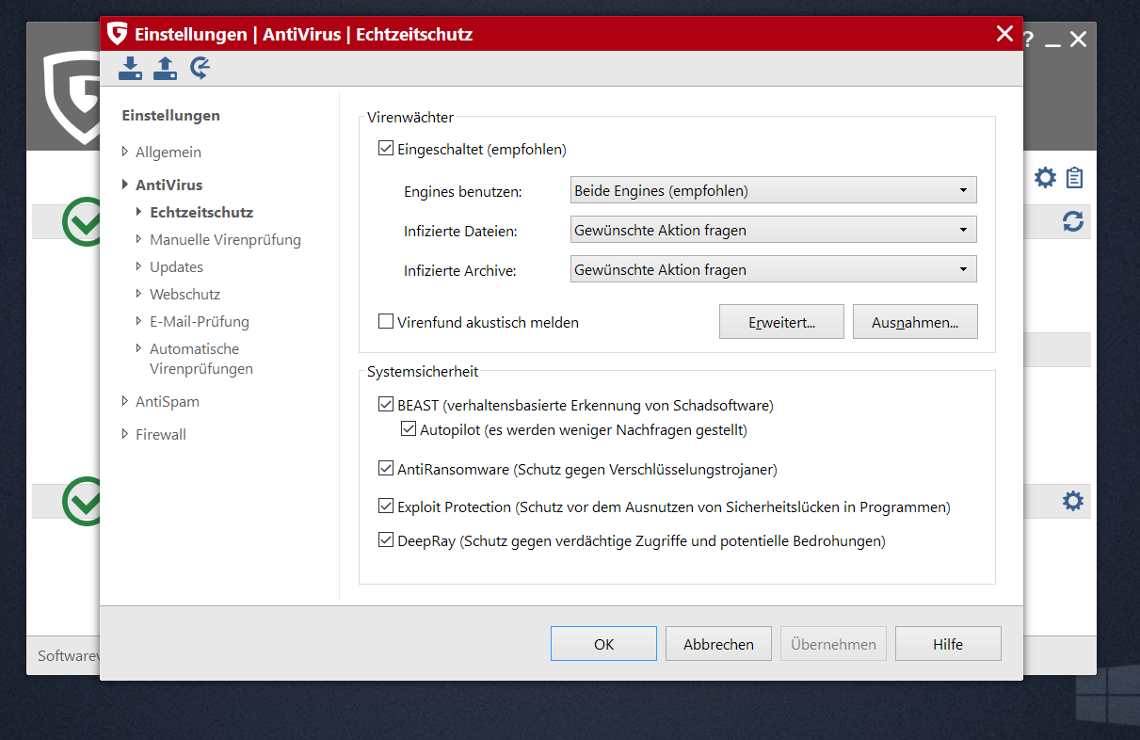Enable Virenfund akustisch melden checkbox
This screenshot has height=740, width=1140.
tap(385, 322)
